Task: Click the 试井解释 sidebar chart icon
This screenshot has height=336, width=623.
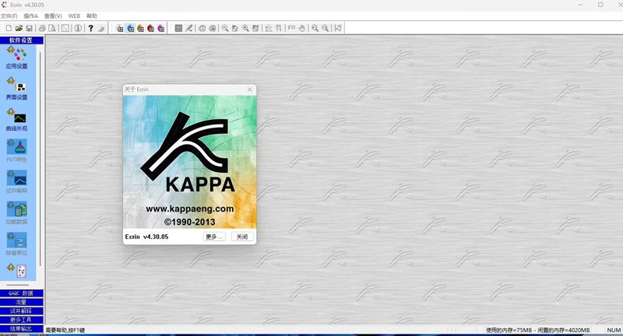Action: (x=16, y=177)
